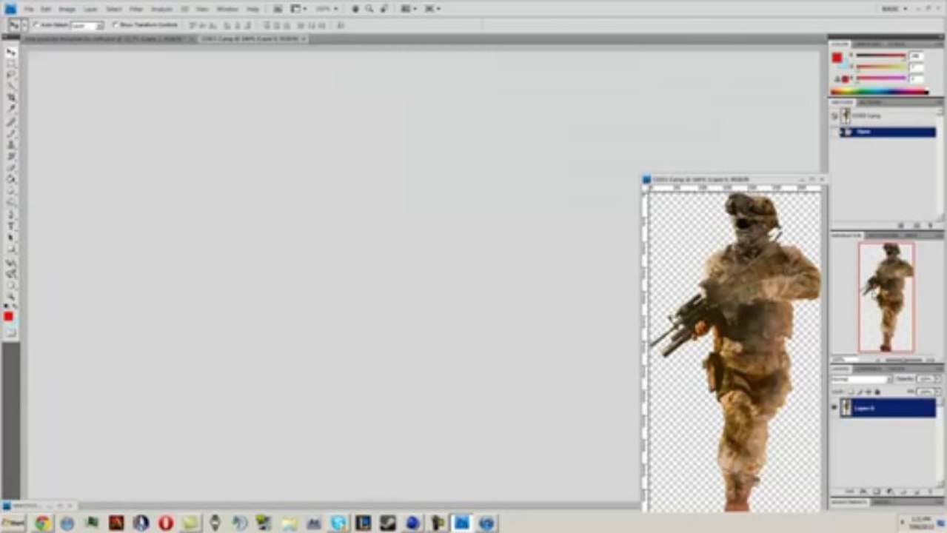Select the Blur tool
Screen dimensions: 947x533
[11, 190]
